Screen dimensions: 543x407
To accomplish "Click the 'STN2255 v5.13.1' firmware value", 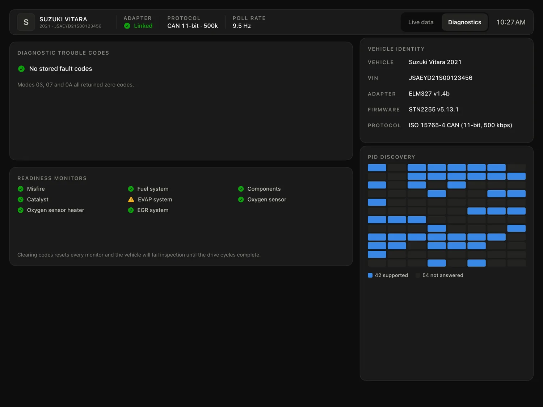I will 434,109.
